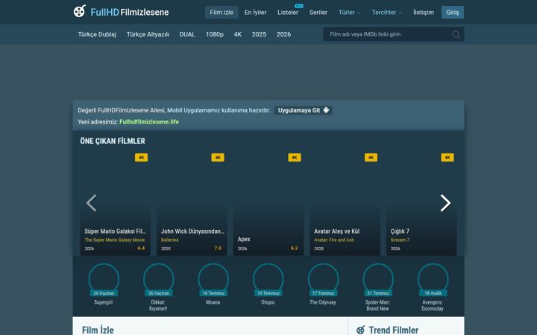This screenshot has width=537, height=335.
Task: Follow the Fullhdfilmizlesene.life link
Action: tap(149, 121)
